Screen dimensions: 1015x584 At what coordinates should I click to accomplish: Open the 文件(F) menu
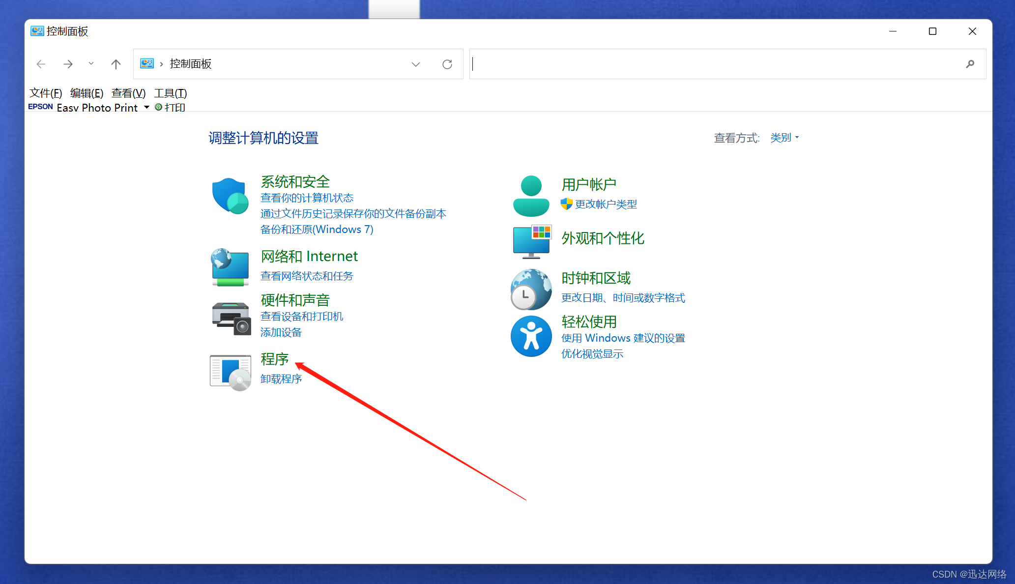(46, 93)
